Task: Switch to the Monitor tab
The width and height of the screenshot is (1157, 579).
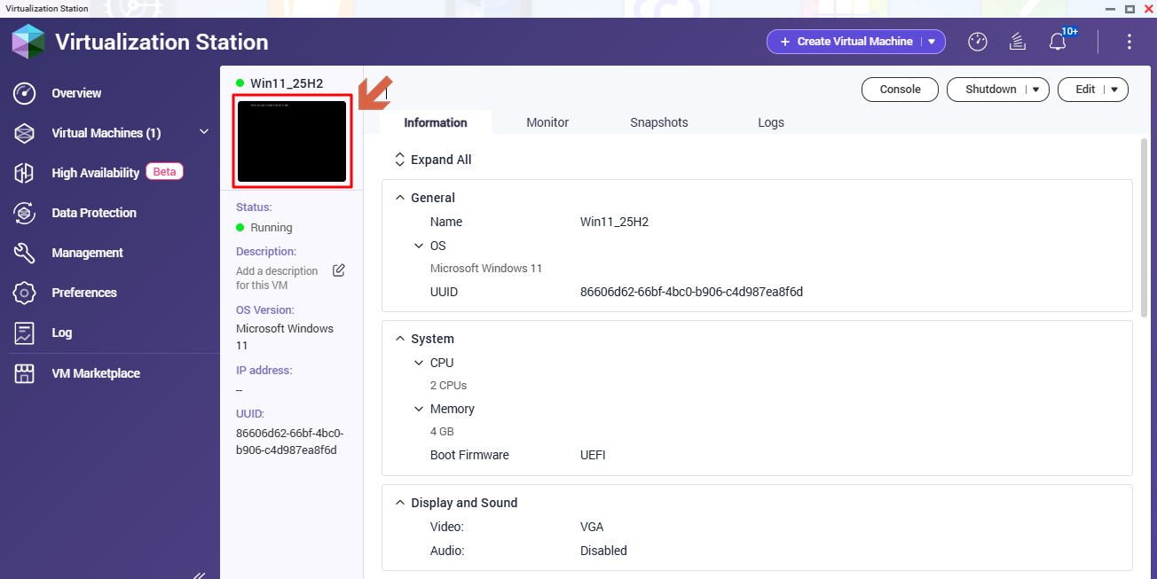Action: click(547, 122)
